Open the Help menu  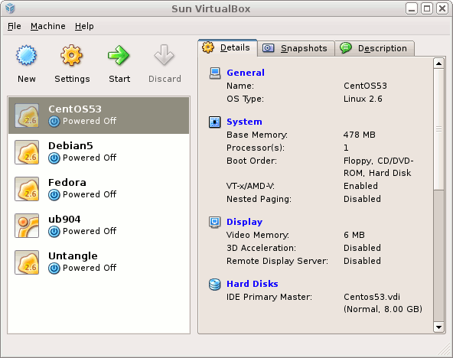pos(84,26)
